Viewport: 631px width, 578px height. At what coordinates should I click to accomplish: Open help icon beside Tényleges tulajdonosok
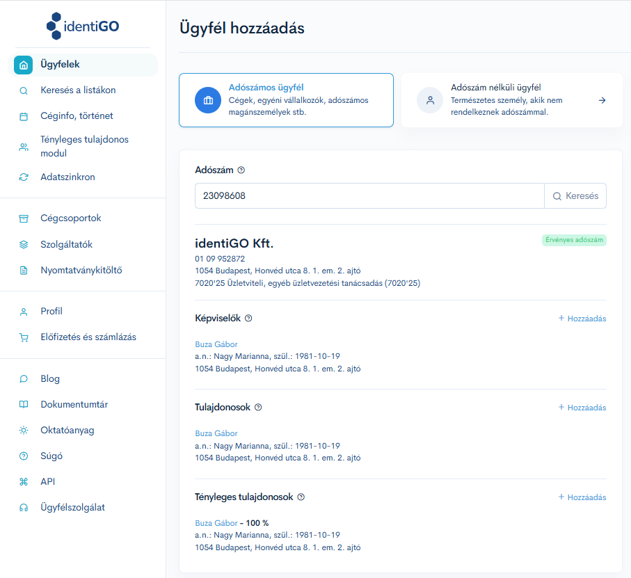pos(301,497)
